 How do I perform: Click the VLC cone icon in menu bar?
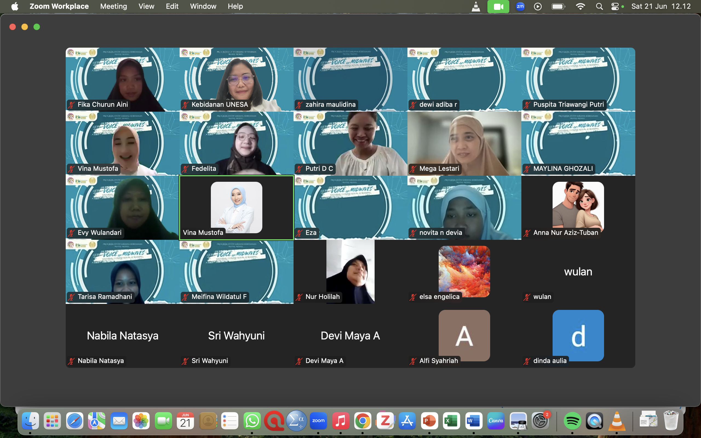[x=476, y=6]
